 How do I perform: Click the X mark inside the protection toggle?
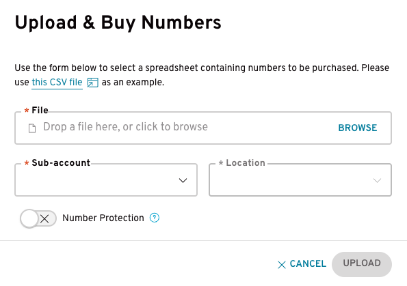(44, 219)
